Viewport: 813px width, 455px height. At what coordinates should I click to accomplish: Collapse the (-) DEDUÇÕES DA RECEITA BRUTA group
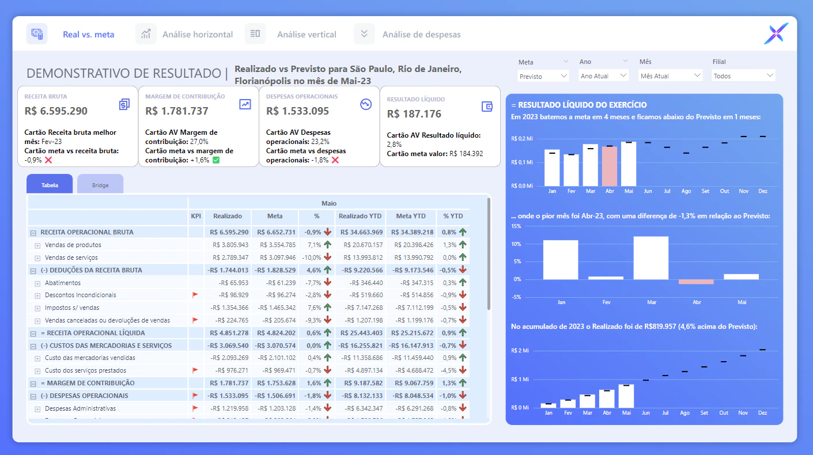coord(33,270)
